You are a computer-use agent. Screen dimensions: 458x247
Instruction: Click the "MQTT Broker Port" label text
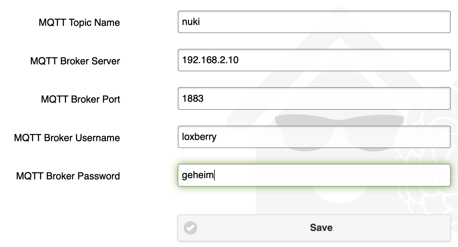point(80,99)
